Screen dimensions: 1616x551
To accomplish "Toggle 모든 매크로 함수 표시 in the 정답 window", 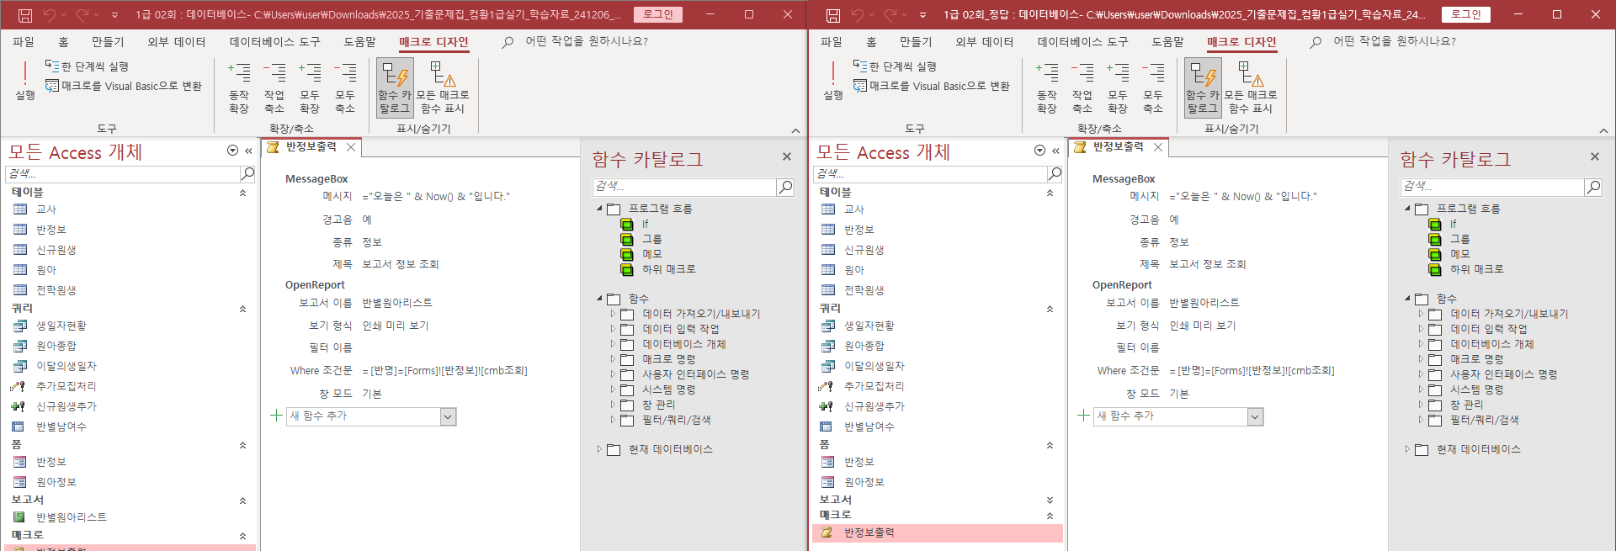I will point(1250,87).
